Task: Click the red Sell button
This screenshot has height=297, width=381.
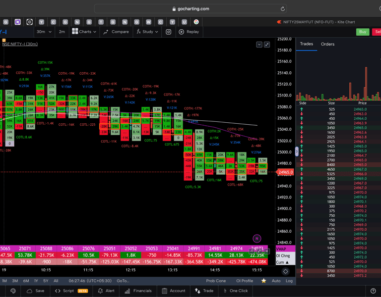Action: [377, 32]
